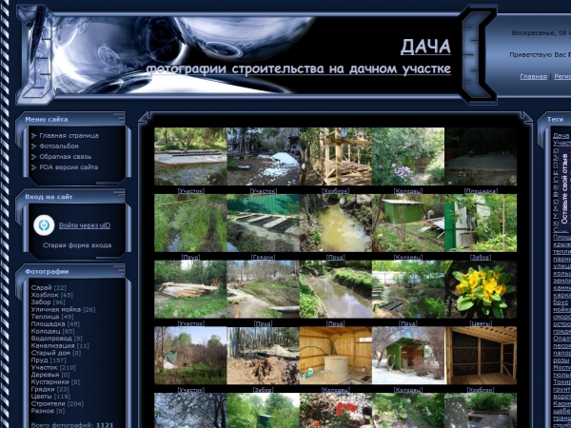571x428 pixels.
Task: Open Водопровод category
Action: [51, 339]
